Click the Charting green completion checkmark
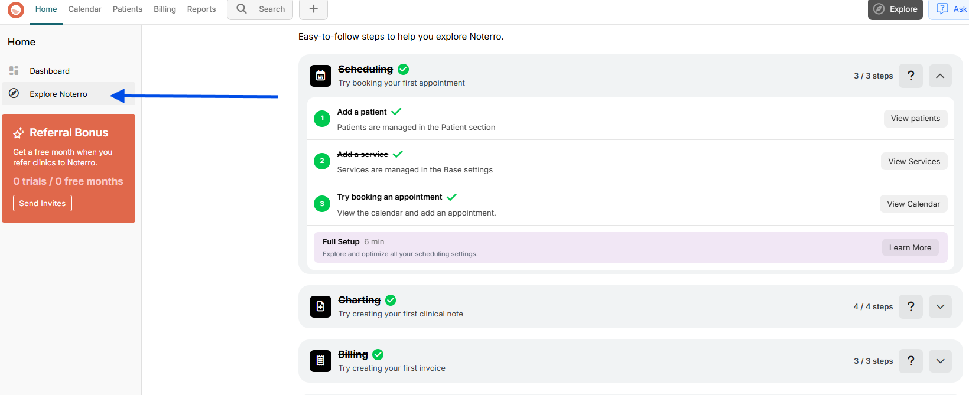 click(391, 300)
